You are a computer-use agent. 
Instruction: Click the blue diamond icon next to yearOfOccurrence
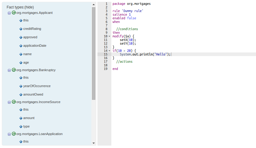pyautogui.click(x=21, y=86)
